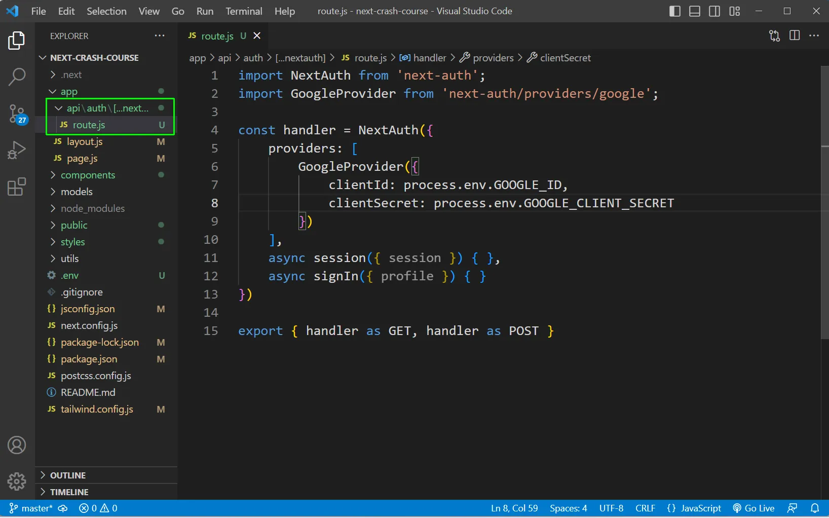This screenshot has height=518, width=829.
Task: Change end of line sequence CRLF
Action: 645,508
